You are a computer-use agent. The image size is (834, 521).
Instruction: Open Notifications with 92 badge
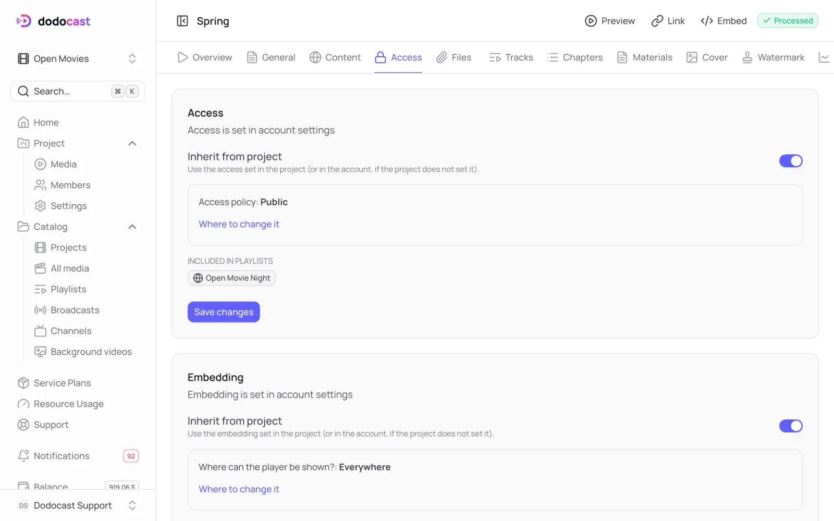(78, 456)
